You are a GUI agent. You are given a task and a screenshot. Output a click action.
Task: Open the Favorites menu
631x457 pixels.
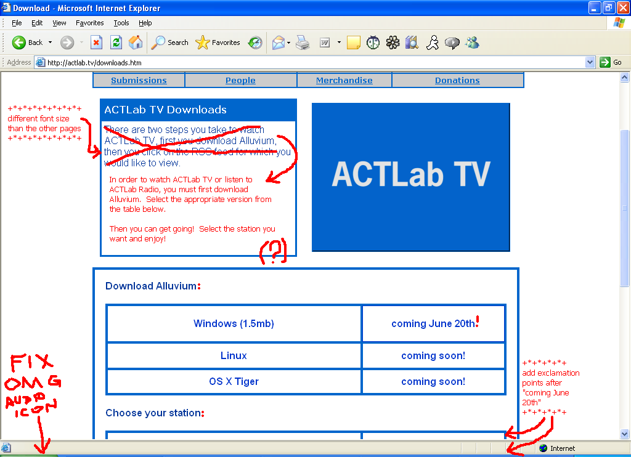tap(90, 23)
